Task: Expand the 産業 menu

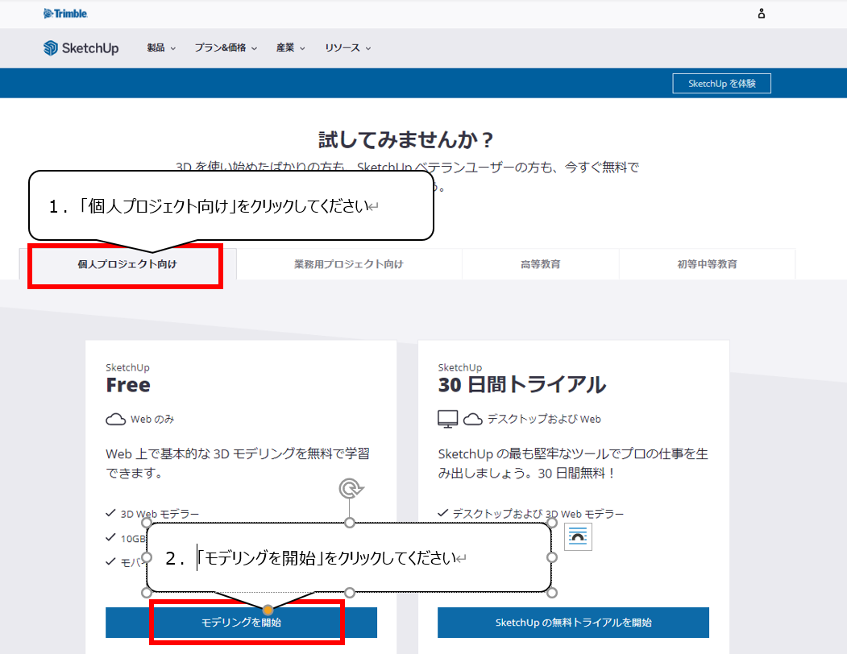Action: (x=291, y=48)
